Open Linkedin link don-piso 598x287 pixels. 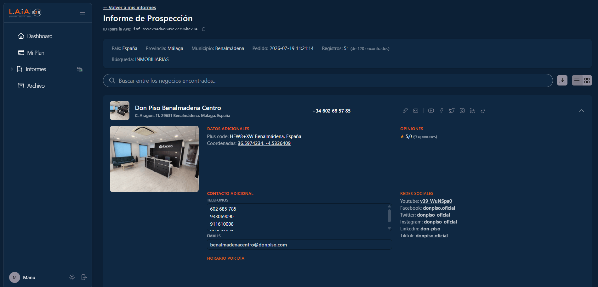[430, 229]
